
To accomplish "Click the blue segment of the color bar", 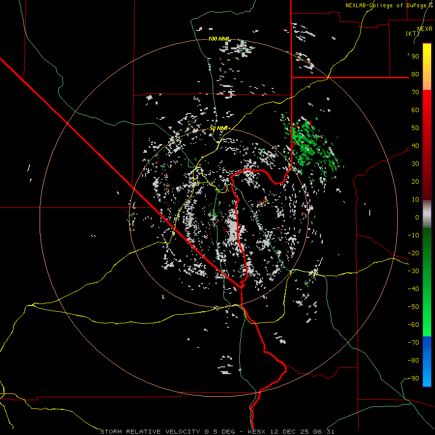I will [427, 362].
